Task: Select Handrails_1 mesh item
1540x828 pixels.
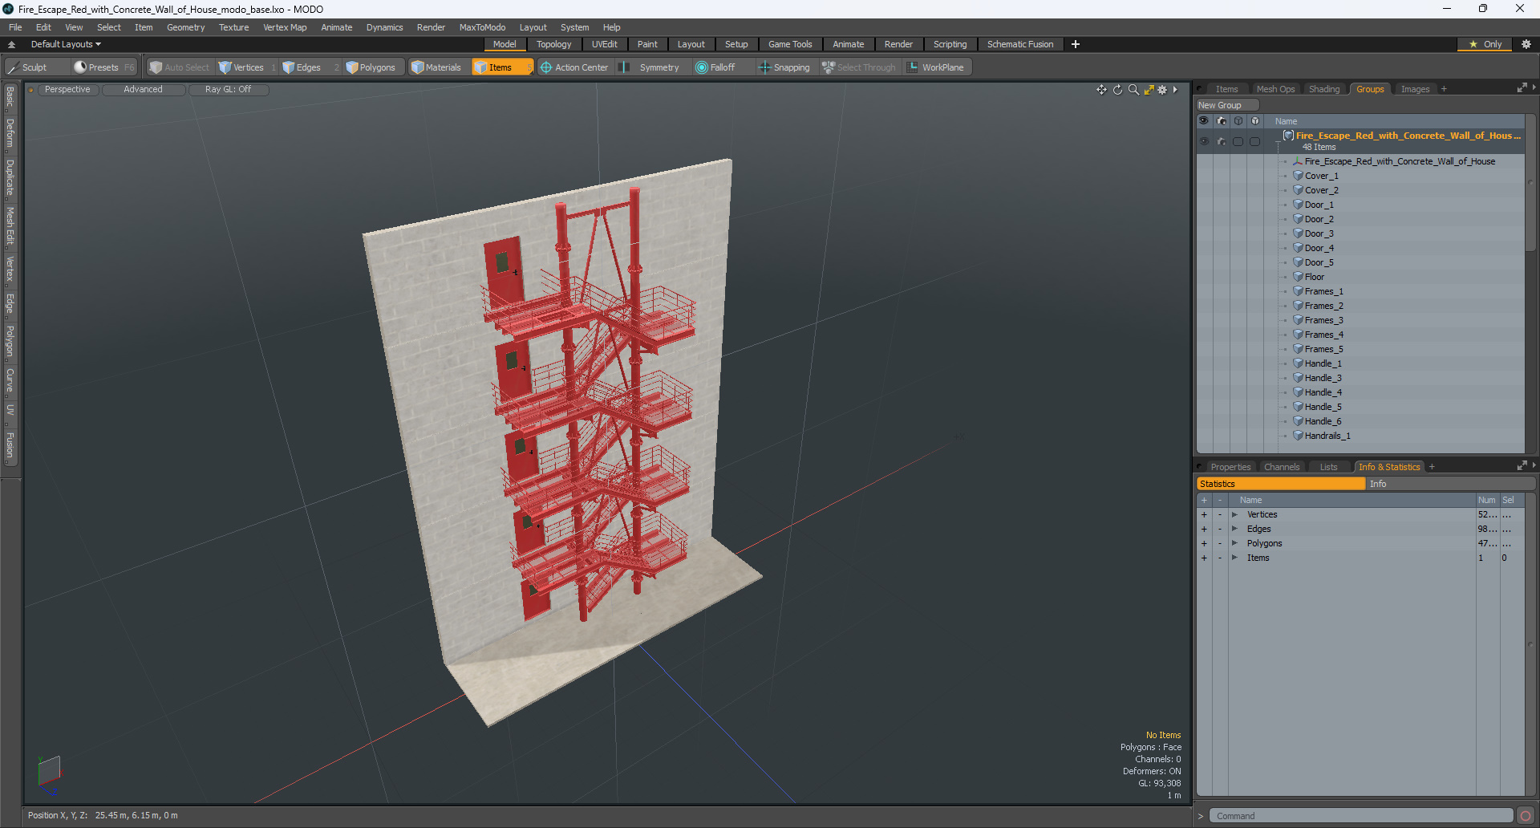Action: pyautogui.click(x=1327, y=436)
